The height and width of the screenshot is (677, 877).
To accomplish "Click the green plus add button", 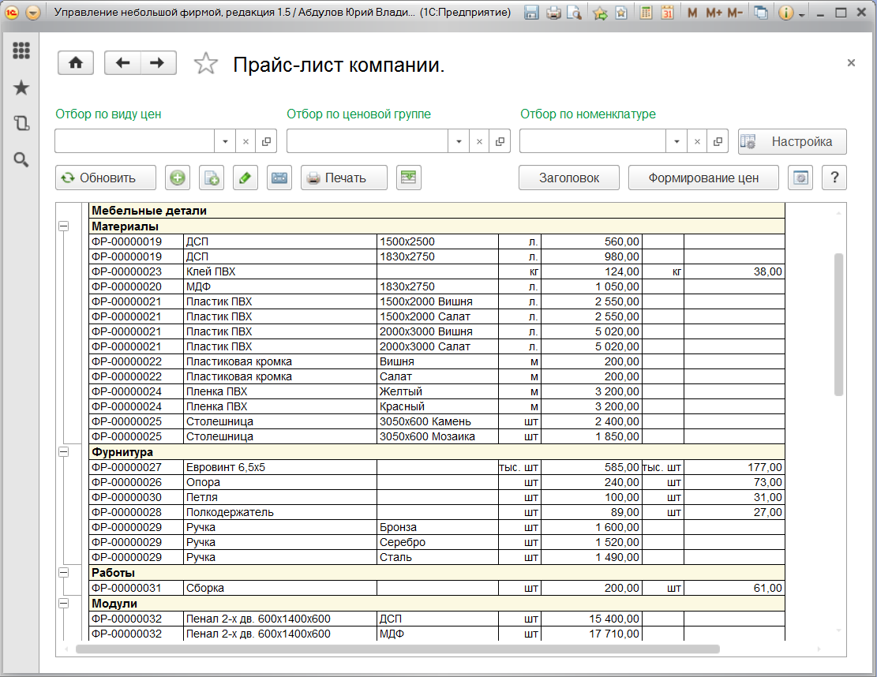I will tap(178, 178).
